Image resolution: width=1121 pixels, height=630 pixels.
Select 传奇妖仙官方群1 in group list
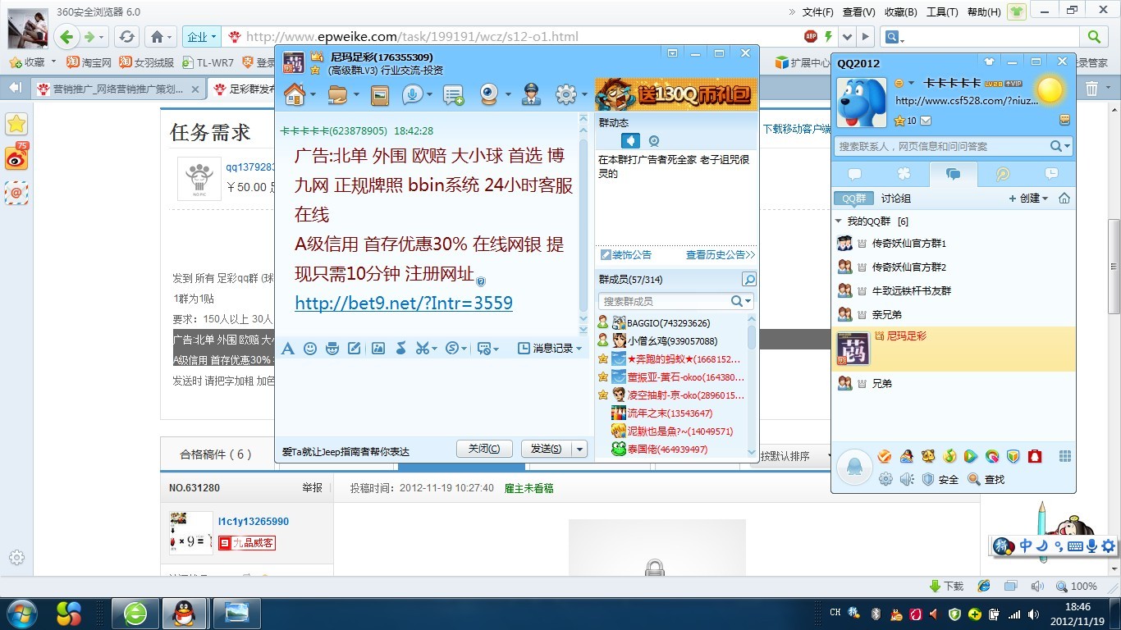(x=954, y=244)
